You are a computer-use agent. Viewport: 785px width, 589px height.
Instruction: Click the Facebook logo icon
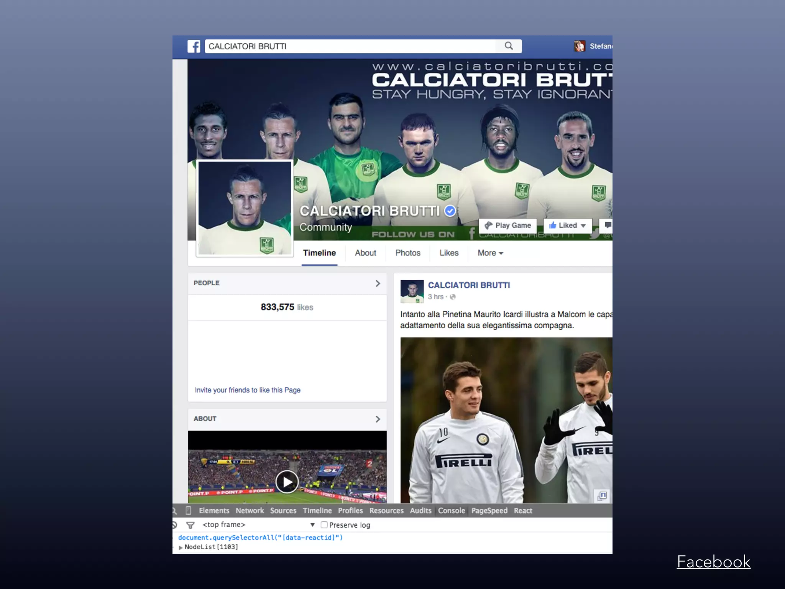(x=194, y=46)
